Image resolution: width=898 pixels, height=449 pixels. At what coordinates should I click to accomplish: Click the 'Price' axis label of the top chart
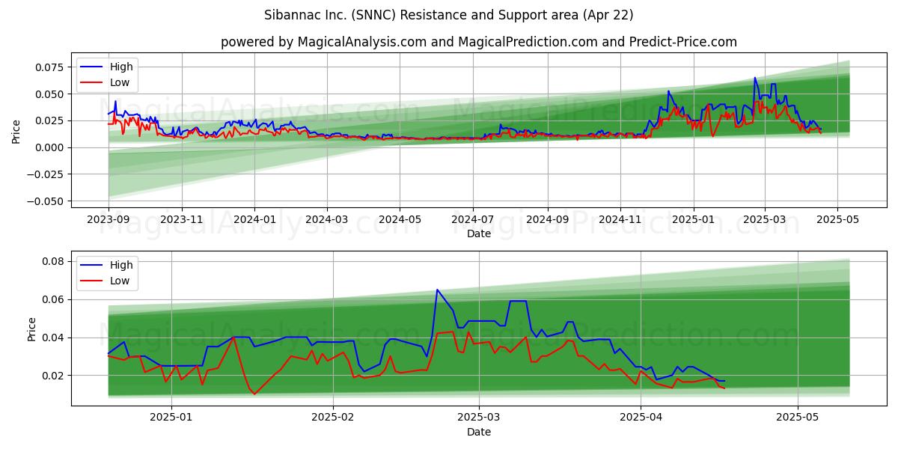[x=16, y=132]
